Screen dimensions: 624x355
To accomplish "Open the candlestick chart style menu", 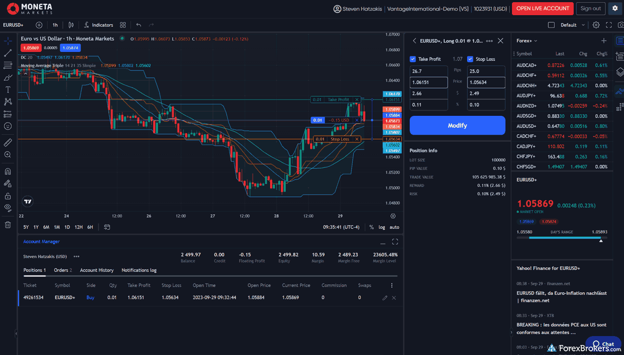I will (x=71, y=25).
